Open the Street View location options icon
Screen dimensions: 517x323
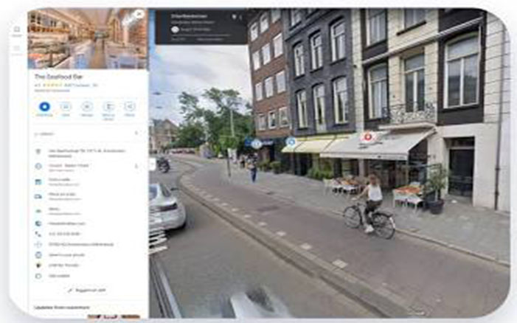tap(234, 16)
